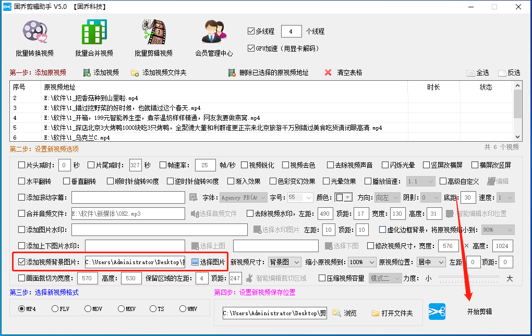This screenshot has height=336, width=532.
Task: Open the 批量转换视频 tool icon
Action: coord(34,32)
